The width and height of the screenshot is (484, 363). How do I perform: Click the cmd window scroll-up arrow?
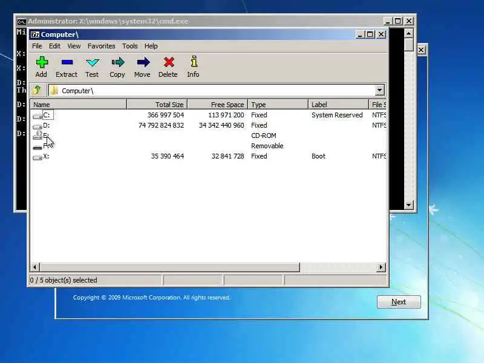[x=409, y=33]
